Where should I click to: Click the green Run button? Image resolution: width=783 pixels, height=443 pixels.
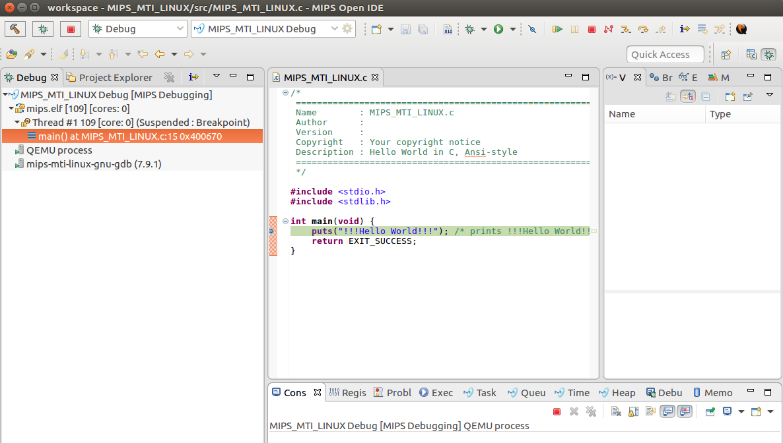(498, 30)
